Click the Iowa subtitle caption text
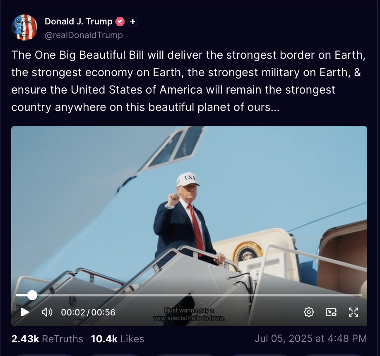Viewport: 380px width, 356px height. pyautogui.click(x=189, y=314)
